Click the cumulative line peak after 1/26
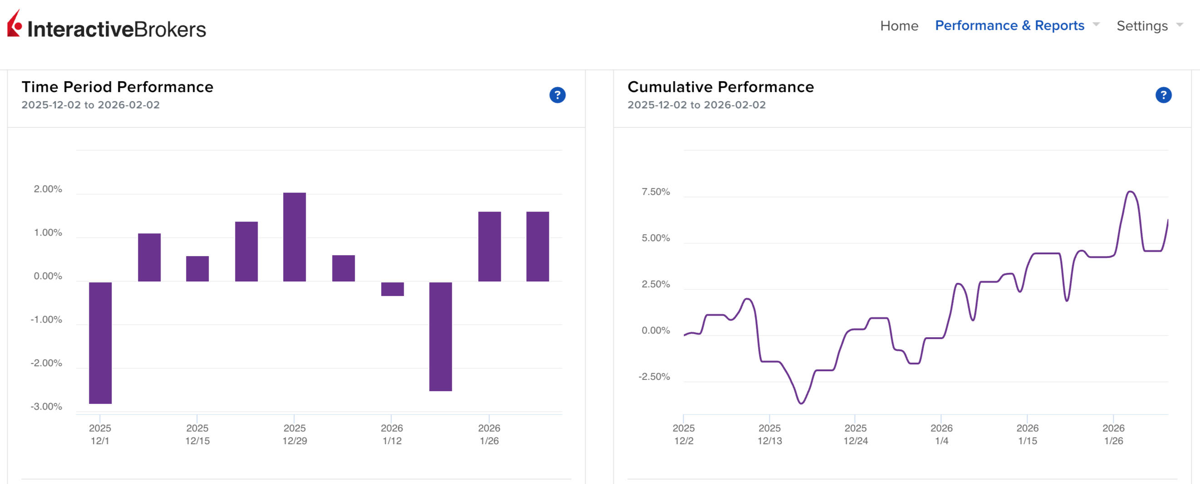The width and height of the screenshot is (1200, 484). (x=1130, y=192)
